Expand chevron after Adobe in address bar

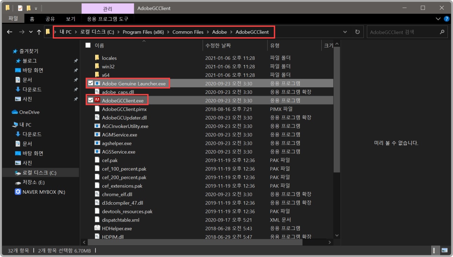pos(231,32)
